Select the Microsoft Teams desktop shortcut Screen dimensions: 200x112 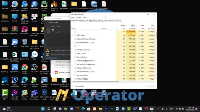pos(34,95)
